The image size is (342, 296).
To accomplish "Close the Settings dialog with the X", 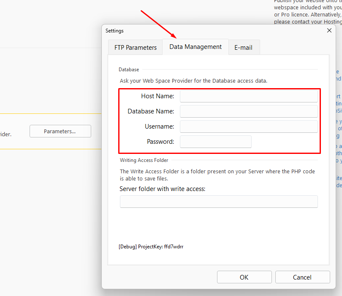I will tap(329, 30).
